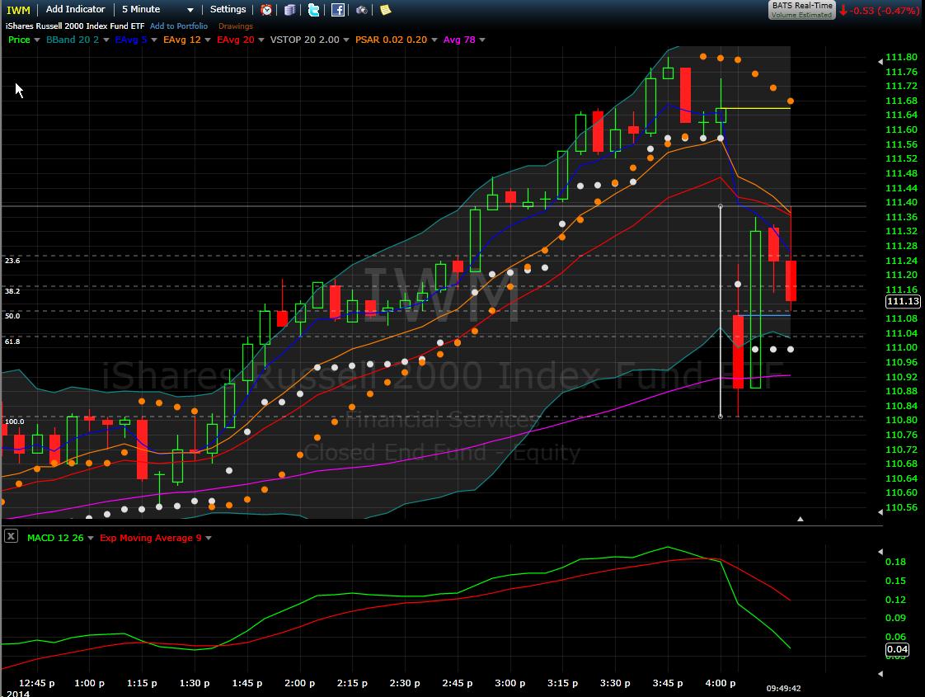Viewport: 925px width, 697px height.
Task: Expand the EAvg 20 dropdown arrow
Action: [x=261, y=40]
